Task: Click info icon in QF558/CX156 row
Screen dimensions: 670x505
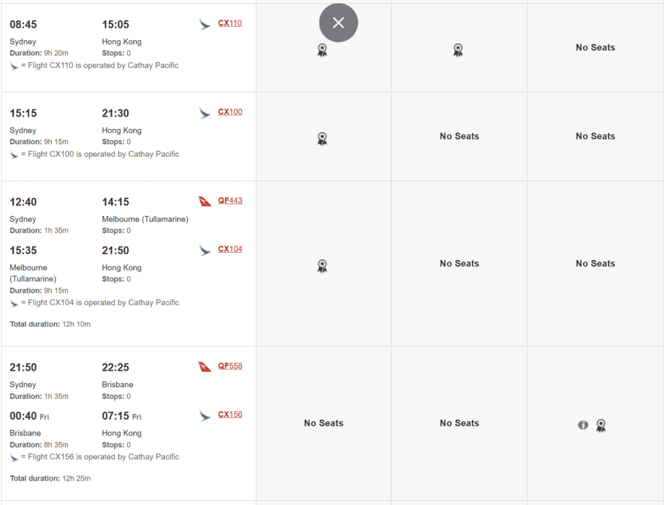Action: pos(583,425)
